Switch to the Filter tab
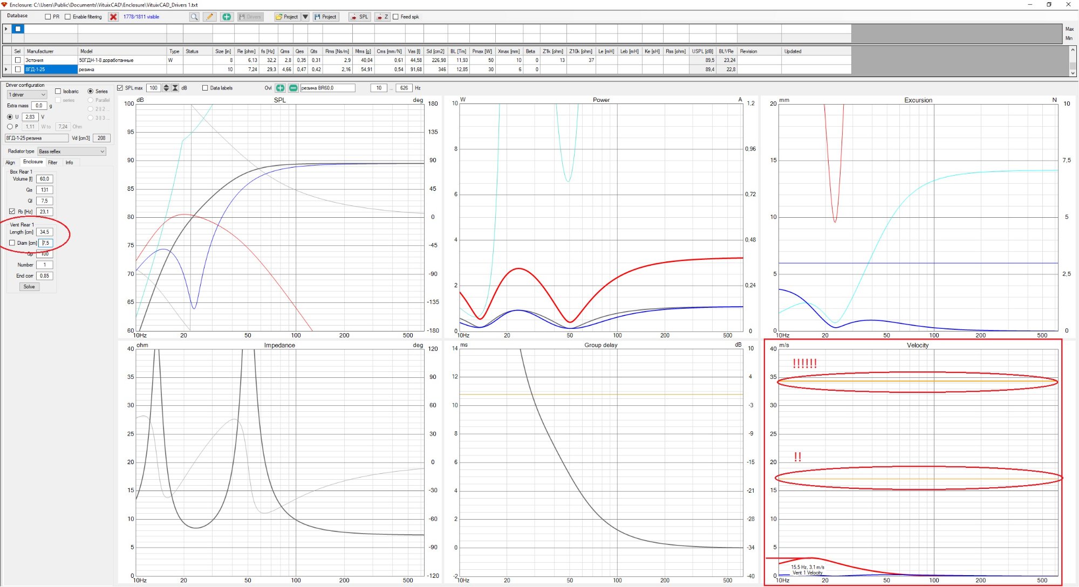 pyautogui.click(x=52, y=162)
